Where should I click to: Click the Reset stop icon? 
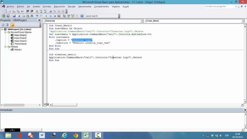coord(55,16)
